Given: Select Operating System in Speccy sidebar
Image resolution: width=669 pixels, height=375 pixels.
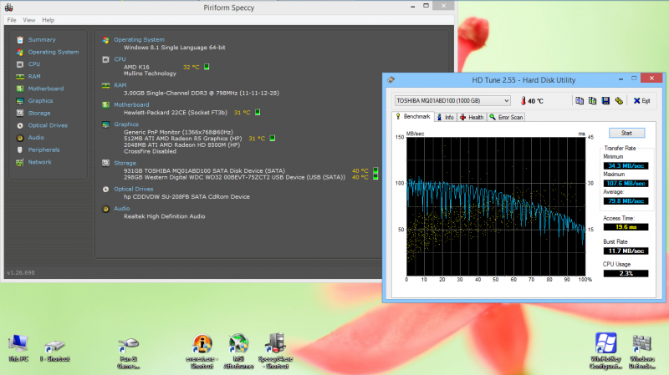Looking at the screenshot, I should 54,52.
